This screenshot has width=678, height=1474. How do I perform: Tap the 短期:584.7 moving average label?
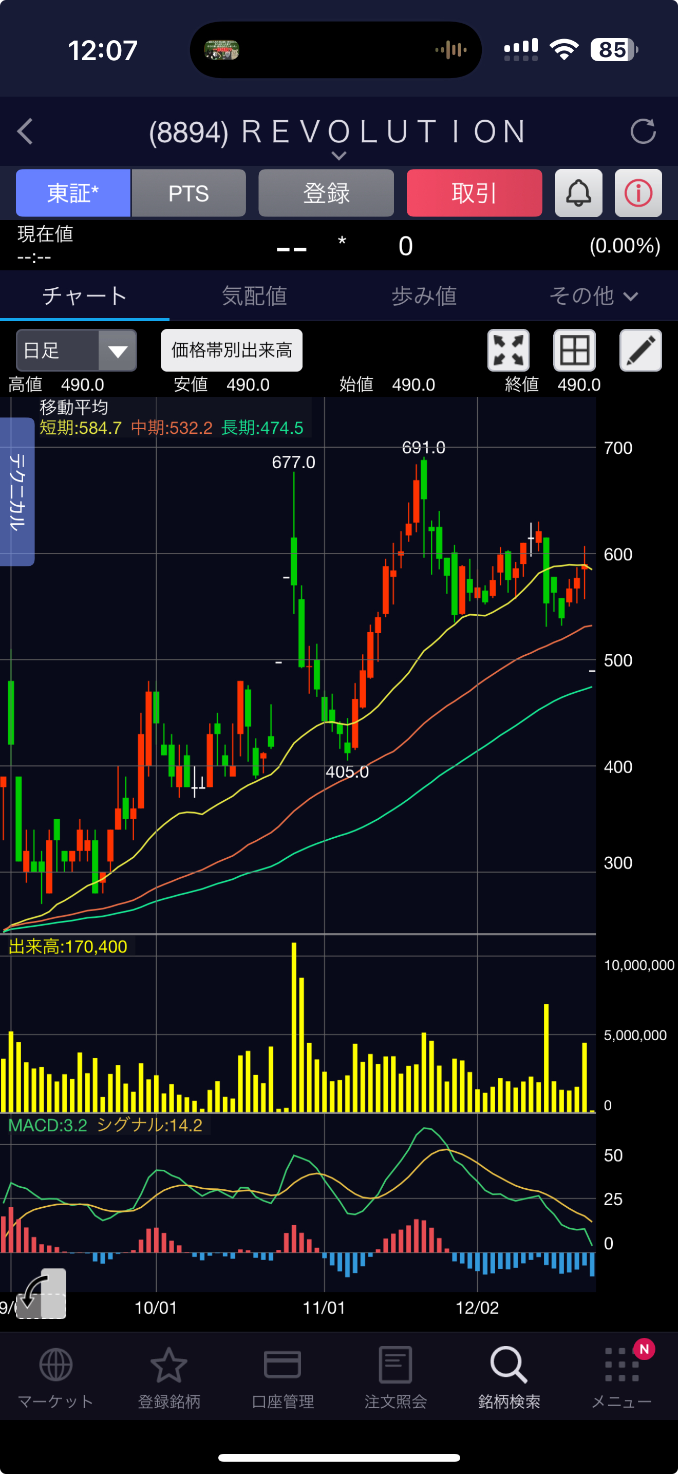tap(81, 428)
